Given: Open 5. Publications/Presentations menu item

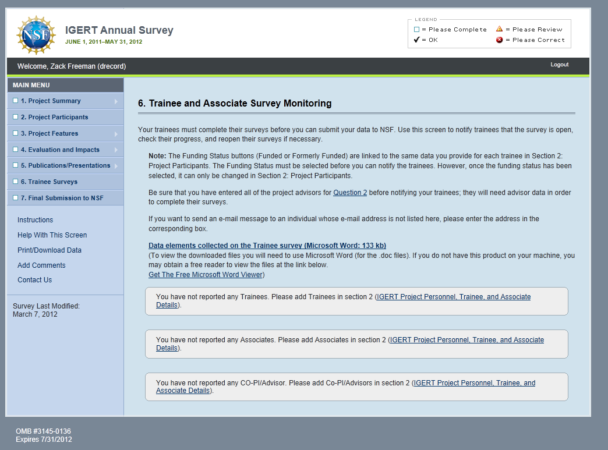Looking at the screenshot, I should pyautogui.click(x=66, y=165).
